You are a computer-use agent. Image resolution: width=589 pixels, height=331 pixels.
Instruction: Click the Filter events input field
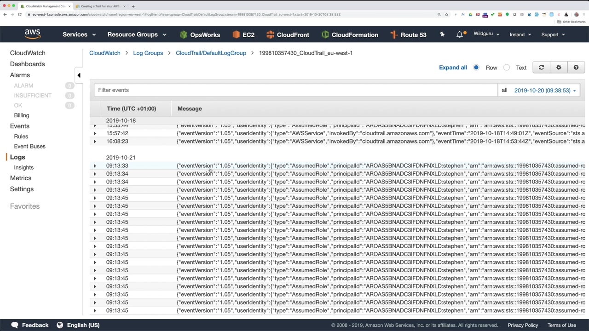click(x=296, y=90)
